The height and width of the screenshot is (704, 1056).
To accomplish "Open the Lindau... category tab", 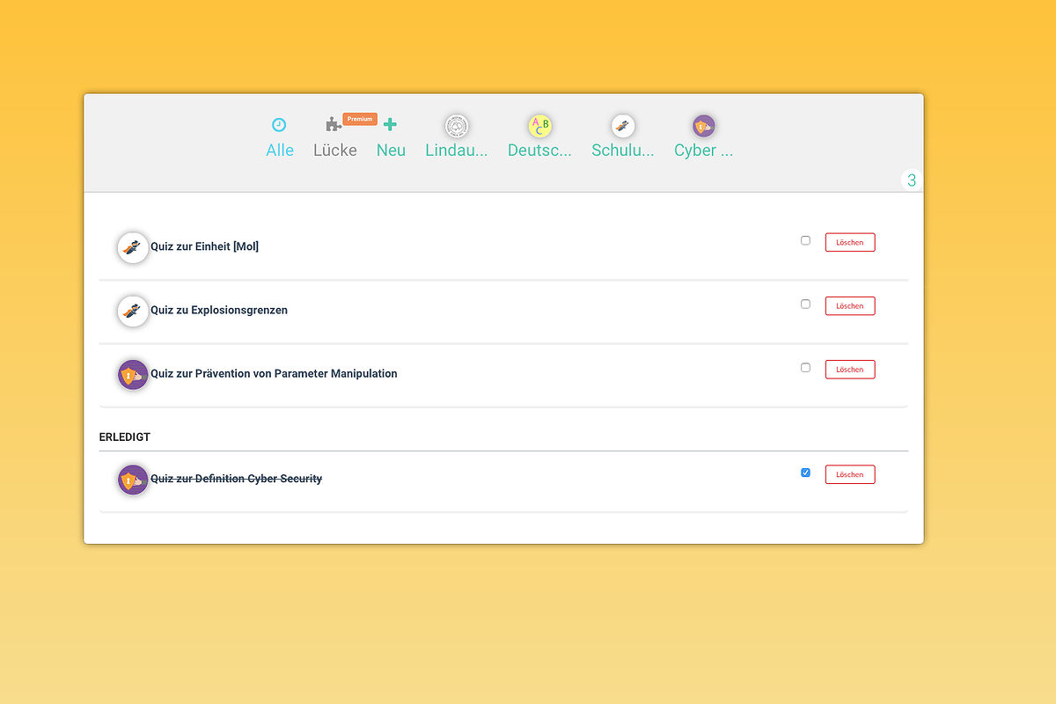I will click(457, 150).
